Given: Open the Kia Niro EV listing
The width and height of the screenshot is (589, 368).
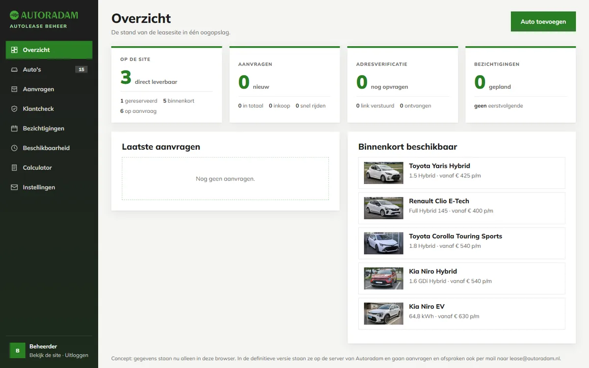Looking at the screenshot, I should point(462,314).
